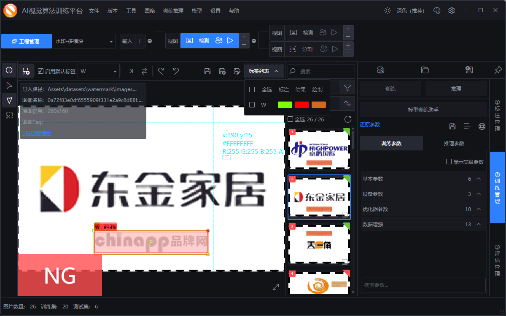Click the users icon of the active 检测 module

(x=218, y=40)
